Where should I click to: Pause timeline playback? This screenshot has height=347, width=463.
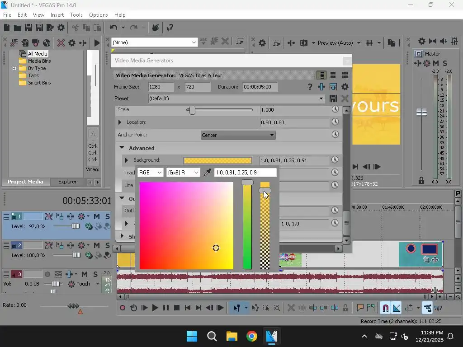coord(166,308)
